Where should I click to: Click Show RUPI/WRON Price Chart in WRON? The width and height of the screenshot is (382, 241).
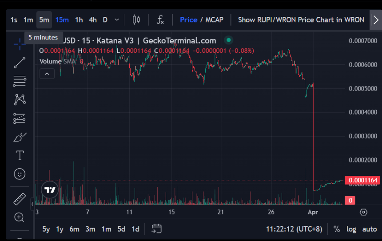(301, 20)
